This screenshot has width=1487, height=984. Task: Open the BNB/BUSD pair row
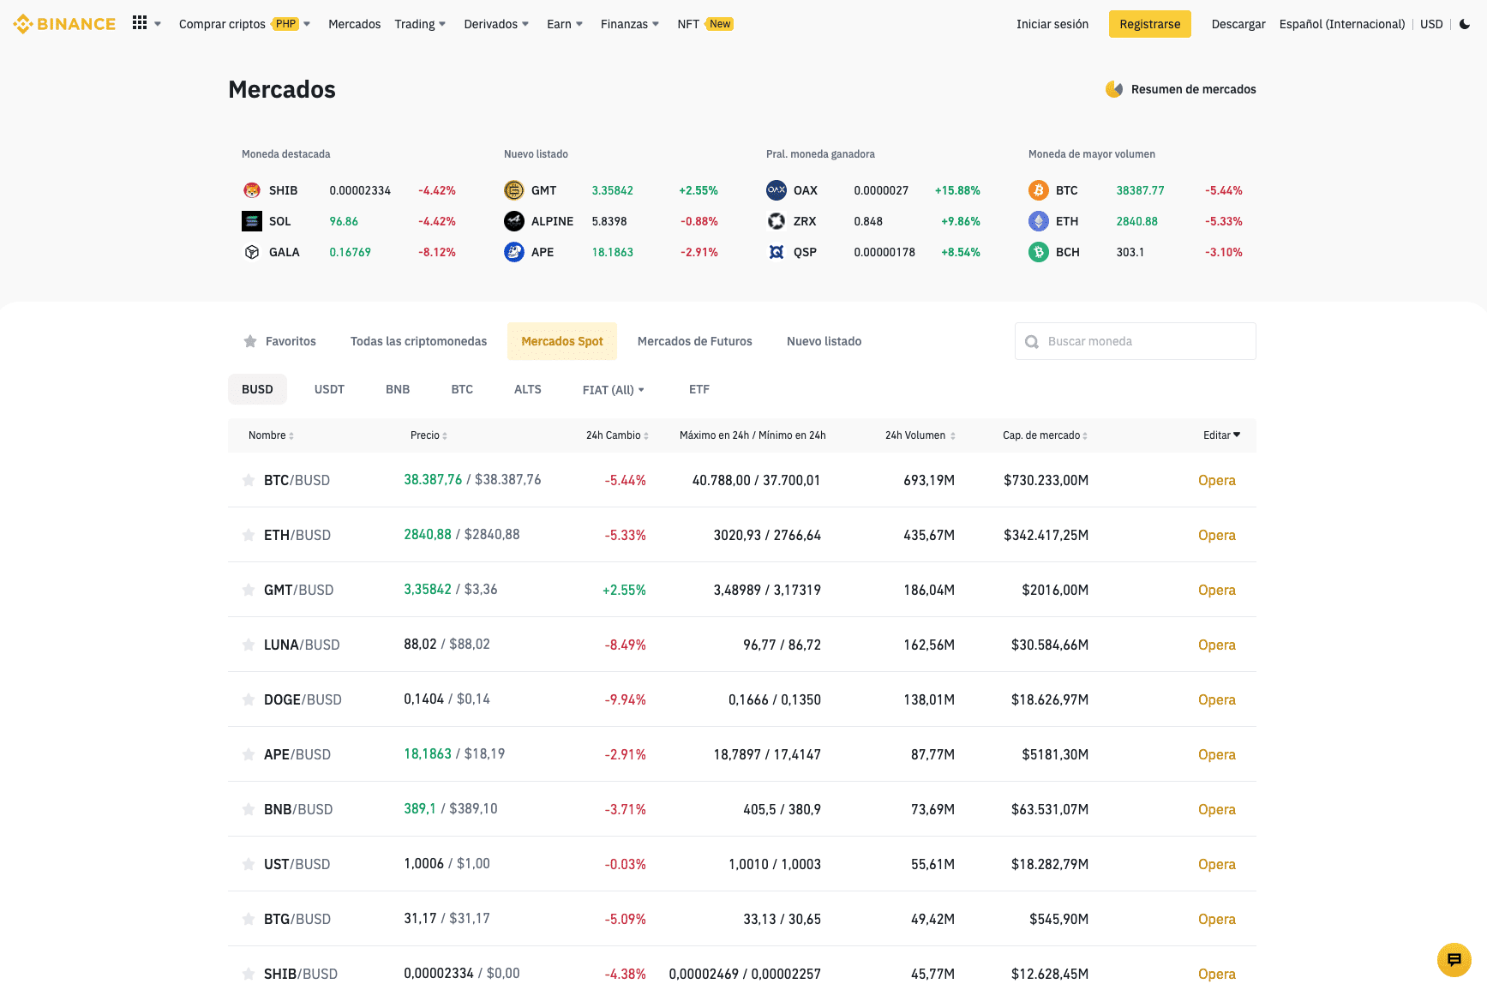coord(742,809)
